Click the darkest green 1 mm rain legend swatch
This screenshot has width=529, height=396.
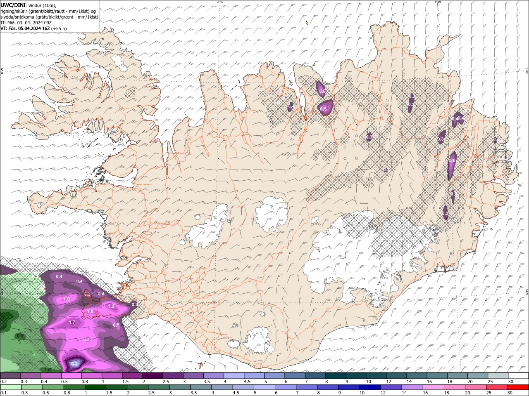[96, 387]
